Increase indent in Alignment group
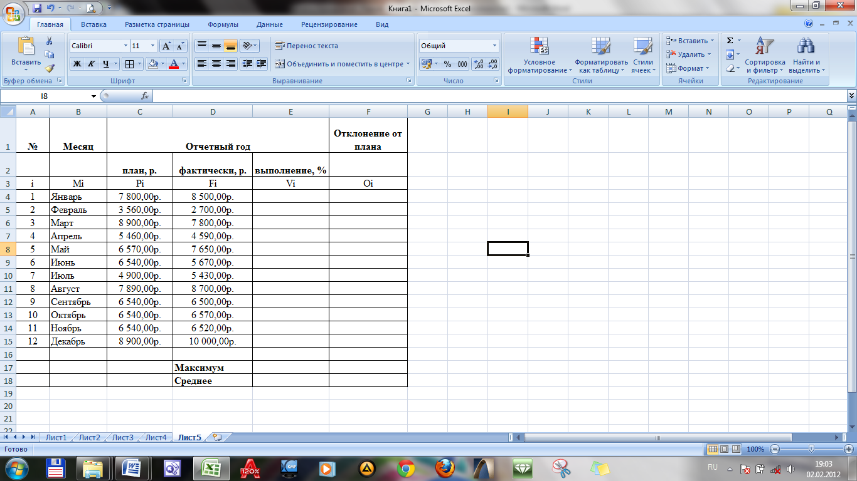Screen dimensions: 857x481 [261, 64]
